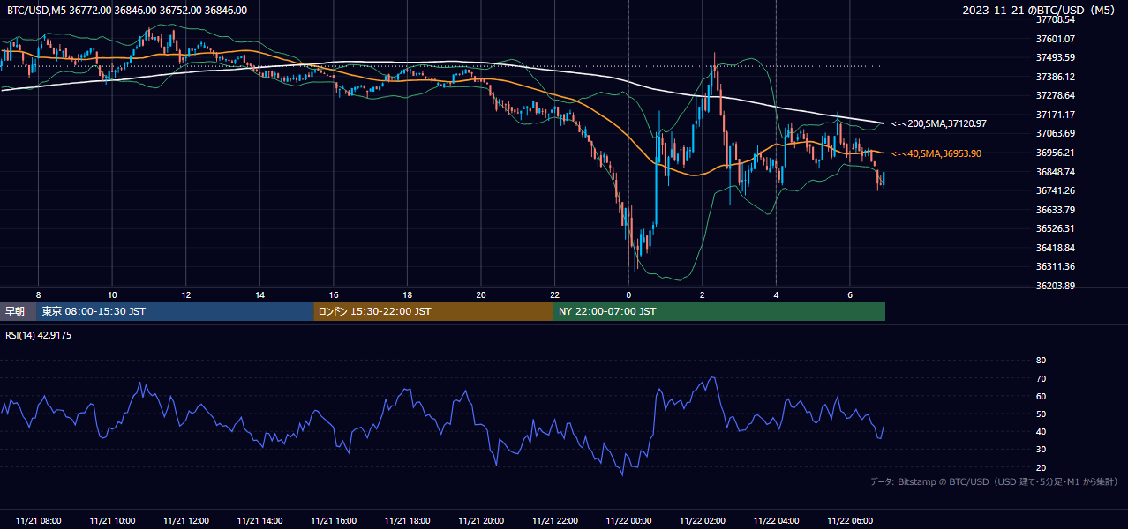Viewport: 1128px width, 529px height.
Task: Click bottom axis label 11/21 08:00
Action: coord(39,520)
